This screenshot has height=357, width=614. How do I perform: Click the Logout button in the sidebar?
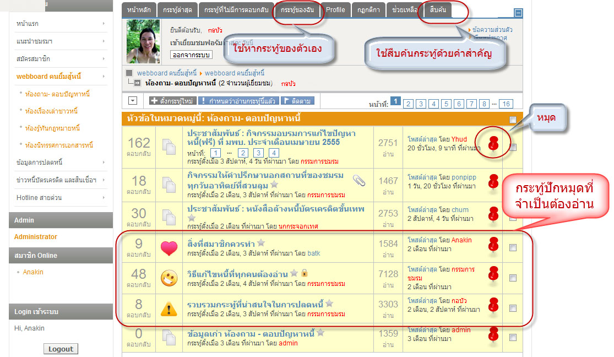pos(61,349)
